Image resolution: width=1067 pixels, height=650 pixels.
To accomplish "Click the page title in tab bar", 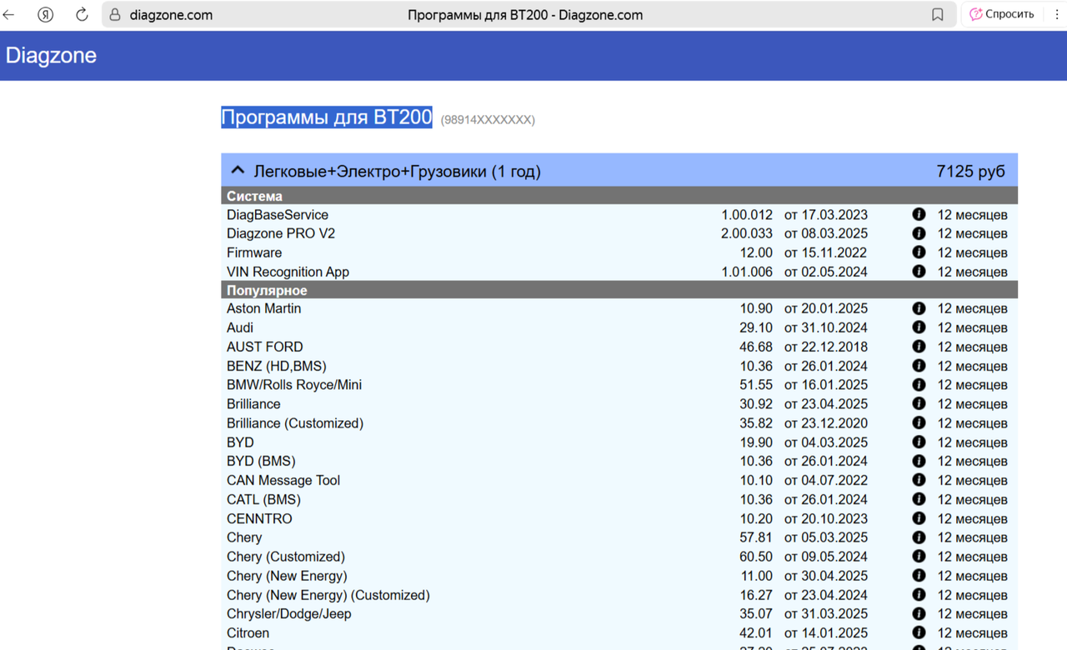I will point(525,14).
